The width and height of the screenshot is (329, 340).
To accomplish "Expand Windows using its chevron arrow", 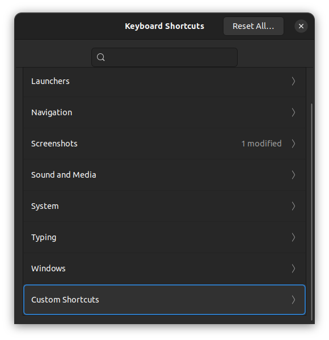I will (x=293, y=268).
